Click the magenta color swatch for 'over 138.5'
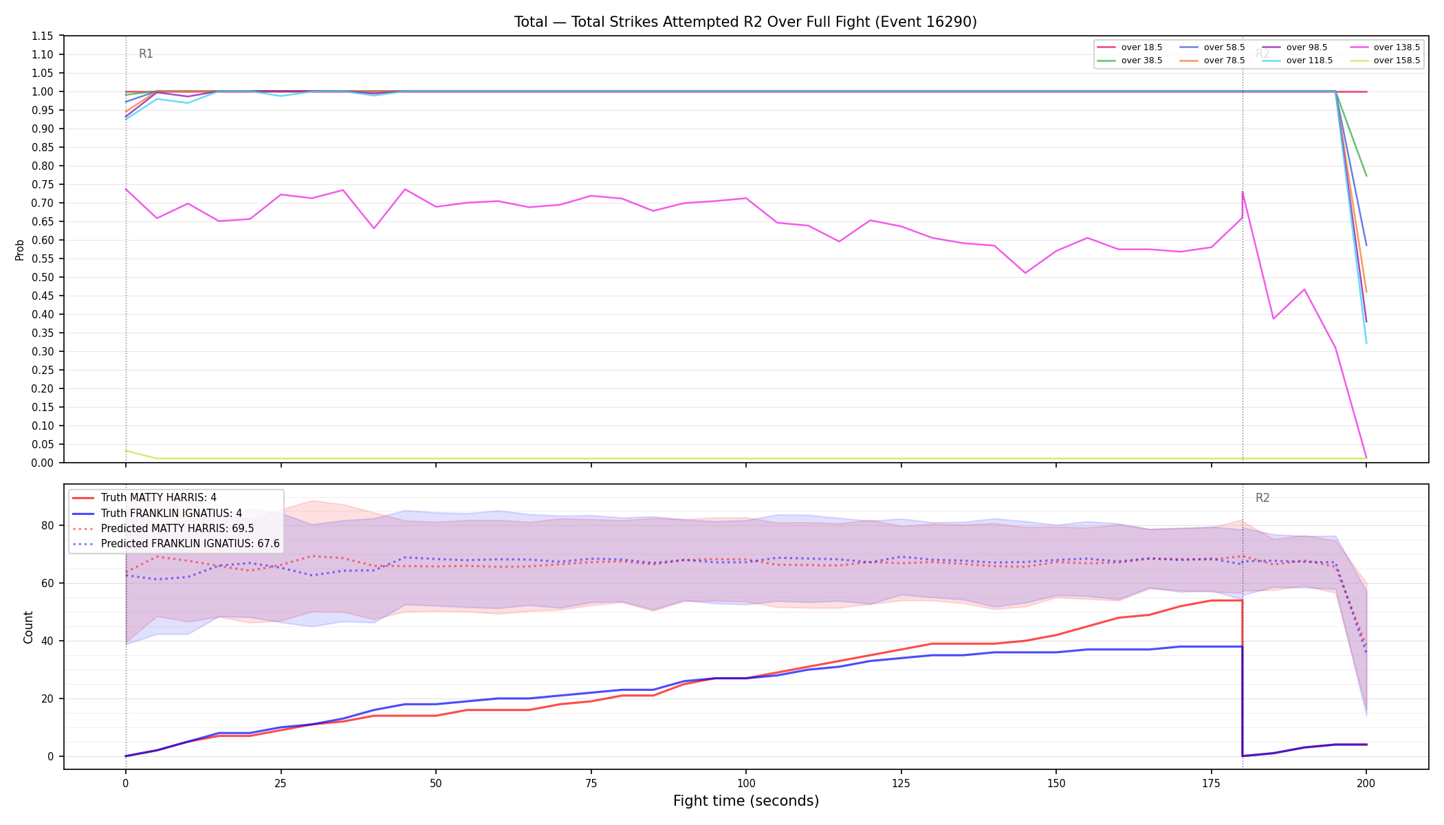The height and width of the screenshot is (825, 1444). (x=1359, y=47)
